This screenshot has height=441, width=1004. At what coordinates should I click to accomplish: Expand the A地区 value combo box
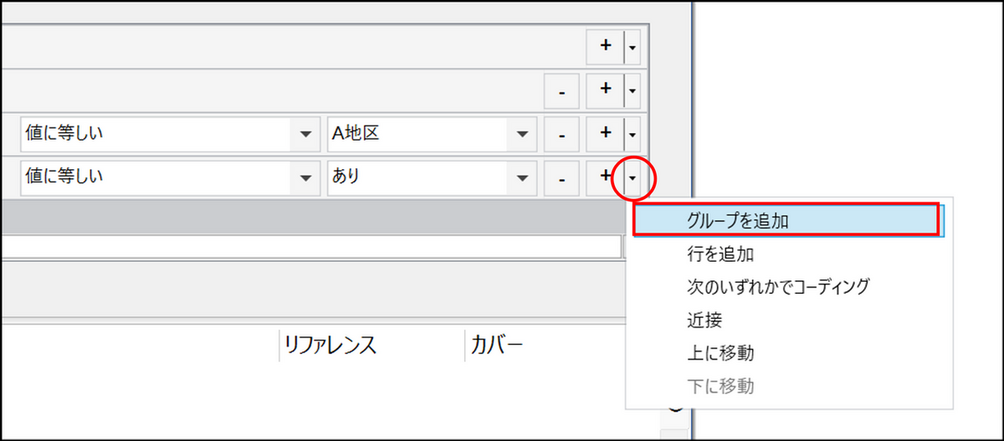coord(522,134)
